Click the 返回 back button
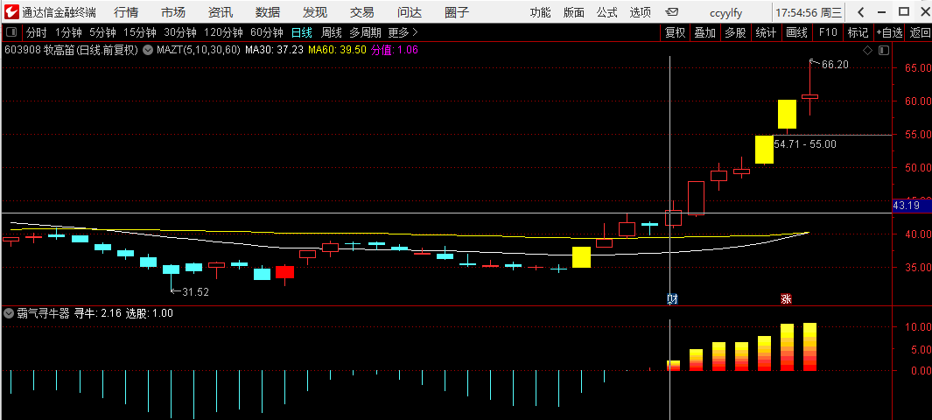Image resolution: width=932 pixels, height=420 pixels. point(920,32)
